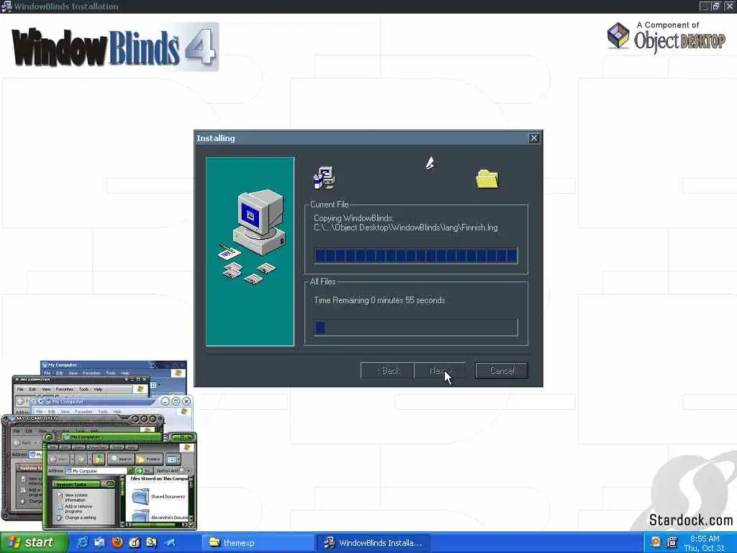The image size is (737, 553).
Task: Minimize the WindowBlinds Installation window
Action: 704,6
